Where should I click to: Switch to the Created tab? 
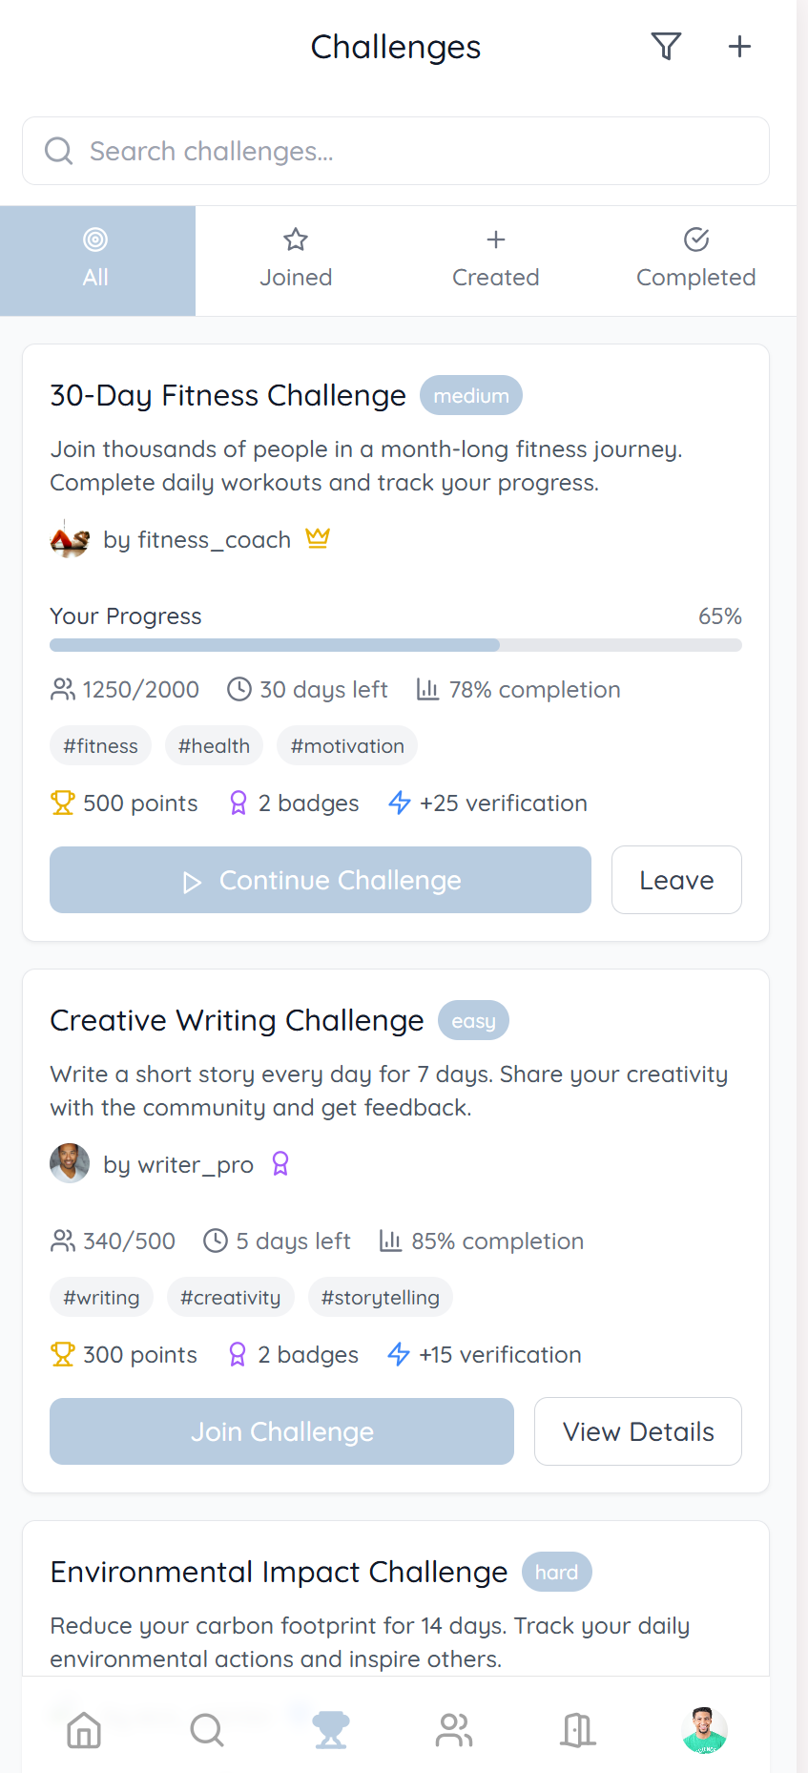click(x=496, y=261)
